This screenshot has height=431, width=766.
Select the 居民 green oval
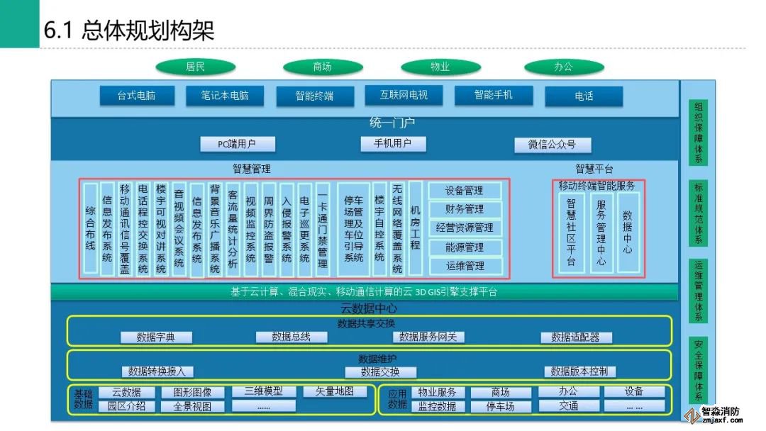[195, 67]
